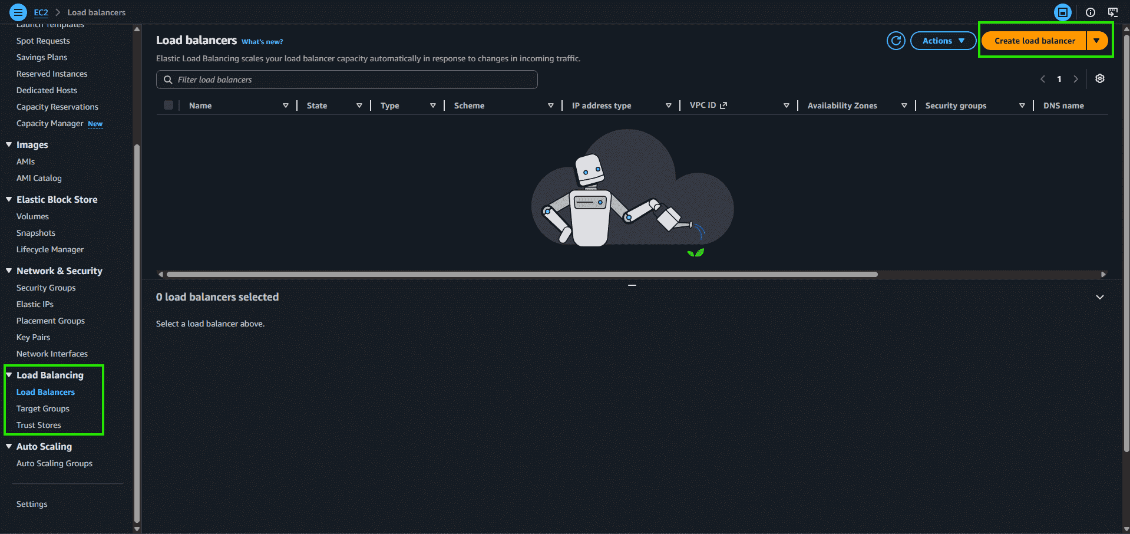Sort by IP address type column arrow

(x=669, y=106)
